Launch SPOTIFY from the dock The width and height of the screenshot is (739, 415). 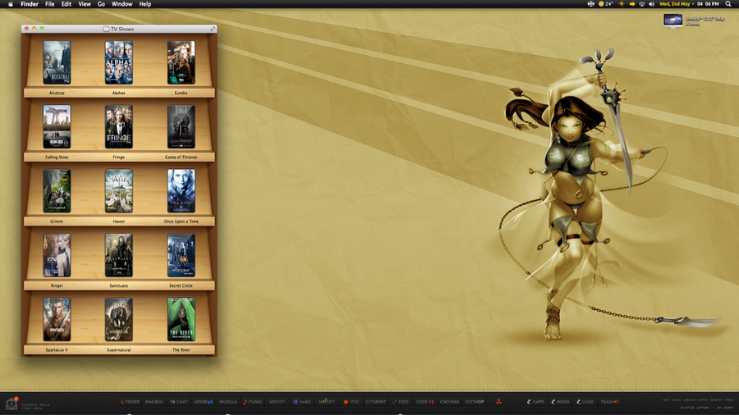pyautogui.click(x=326, y=402)
